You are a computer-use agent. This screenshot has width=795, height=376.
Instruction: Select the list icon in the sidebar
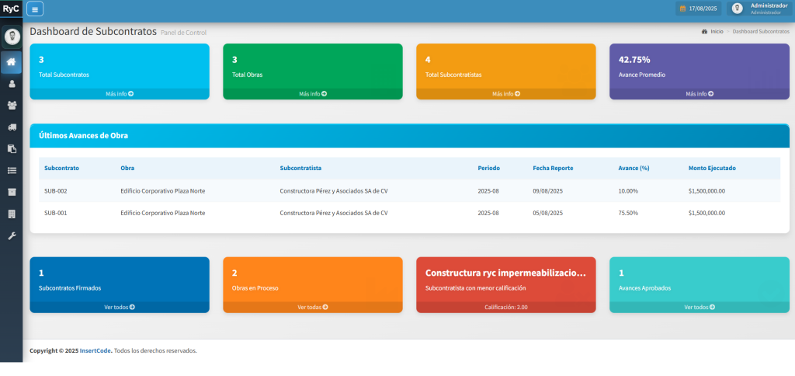tap(11, 170)
